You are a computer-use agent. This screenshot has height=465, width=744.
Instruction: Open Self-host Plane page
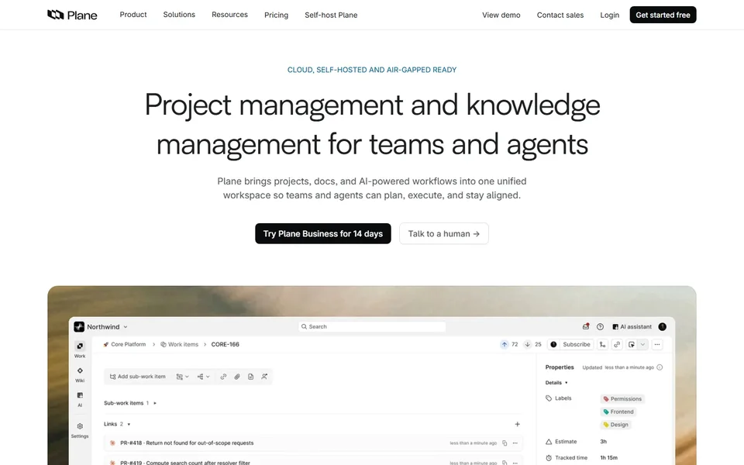pyautogui.click(x=331, y=15)
